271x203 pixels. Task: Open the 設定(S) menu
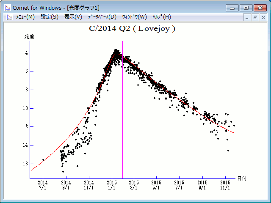pos(50,17)
